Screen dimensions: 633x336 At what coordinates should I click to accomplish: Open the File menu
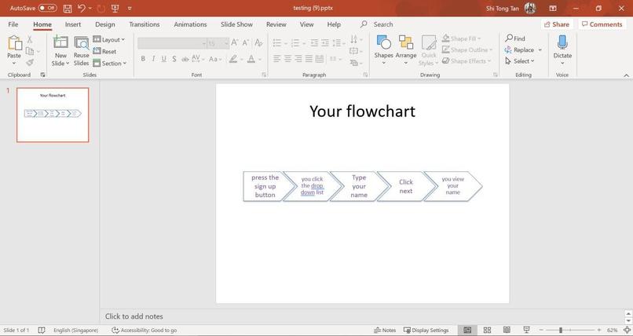[13, 24]
